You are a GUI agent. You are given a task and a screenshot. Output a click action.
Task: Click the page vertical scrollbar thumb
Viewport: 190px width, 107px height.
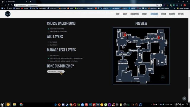(x=189, y=83)
